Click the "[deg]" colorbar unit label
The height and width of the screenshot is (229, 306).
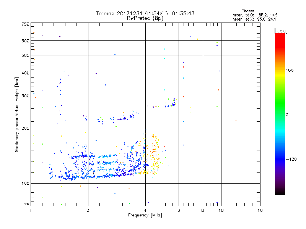[281, 31]
